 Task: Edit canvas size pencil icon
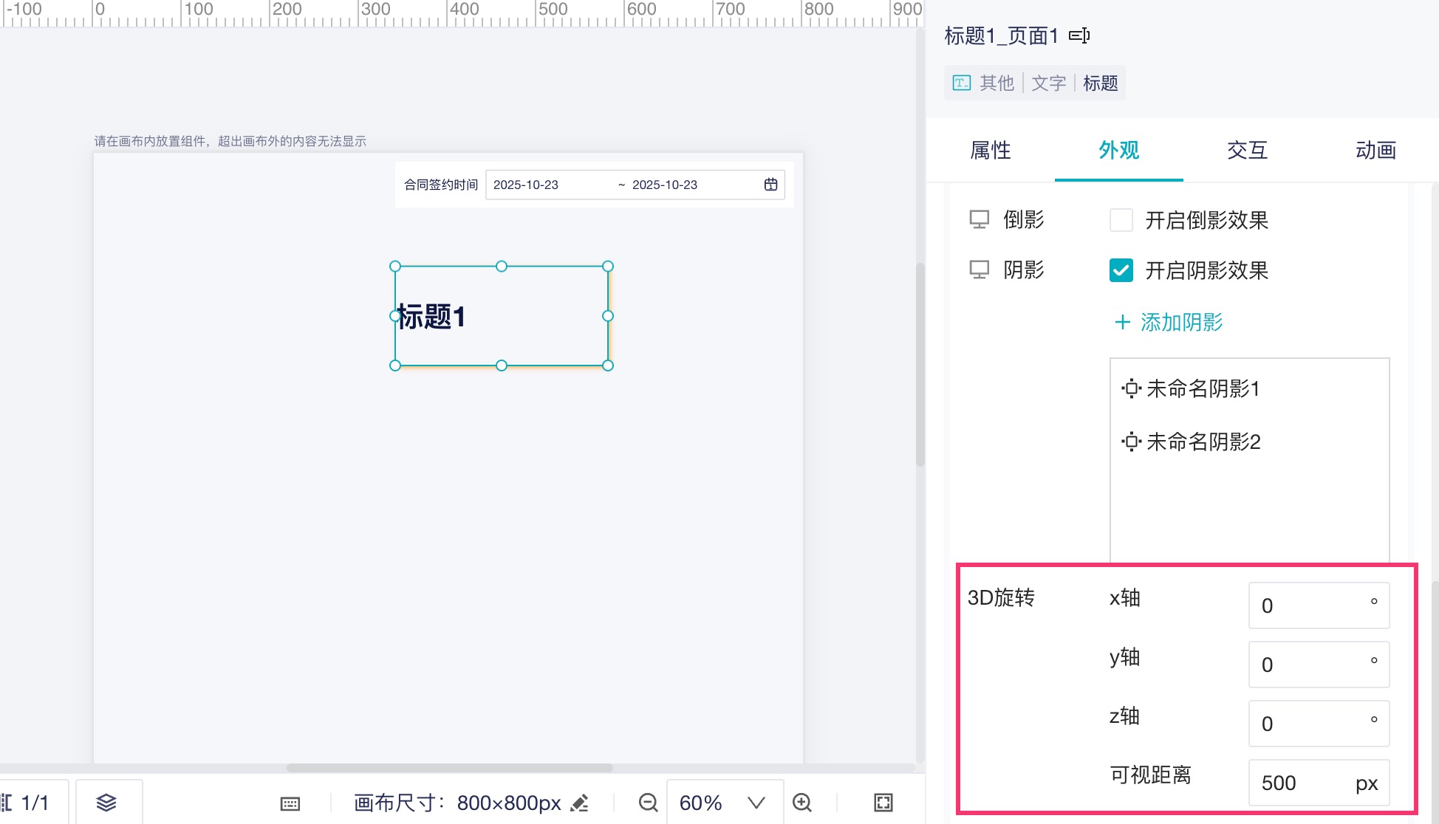click(x=580, y=803)
